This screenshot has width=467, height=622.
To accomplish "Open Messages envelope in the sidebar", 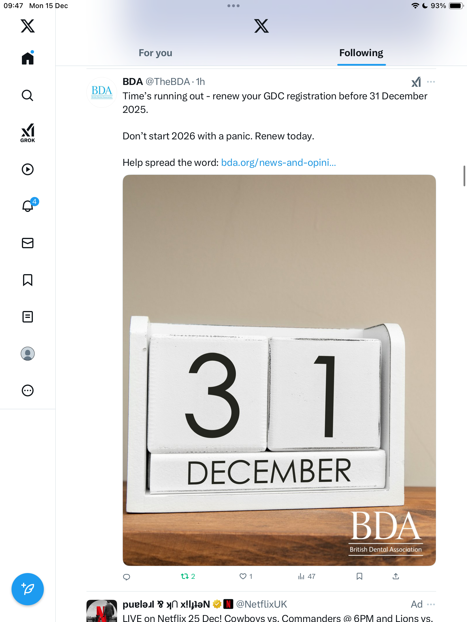I will click(x=28, y=243).
